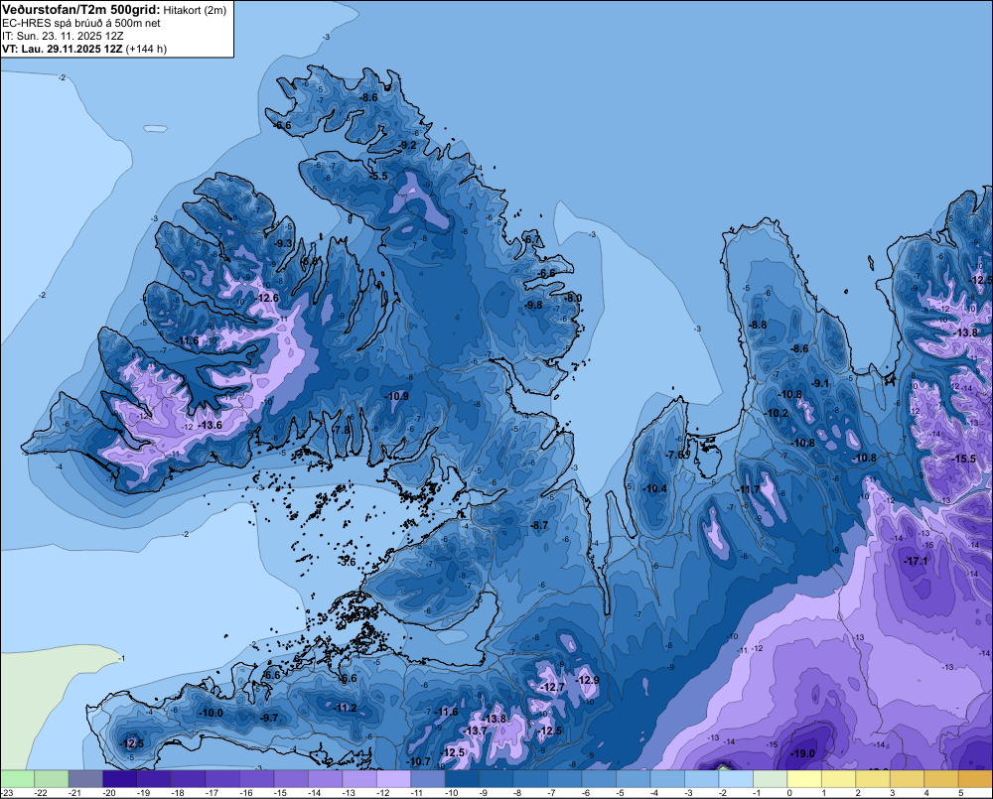Click the -6.7 temperature value
993x799 pixels.
click(x=532, y=239)
